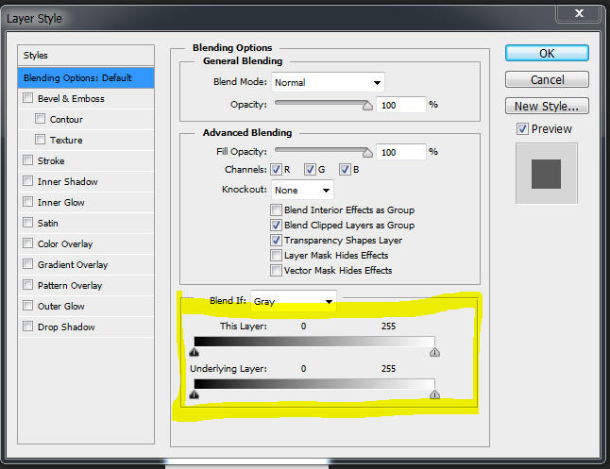610x469 pixels.
Task: Open Texture settings label
Action: tap(66, 140)
